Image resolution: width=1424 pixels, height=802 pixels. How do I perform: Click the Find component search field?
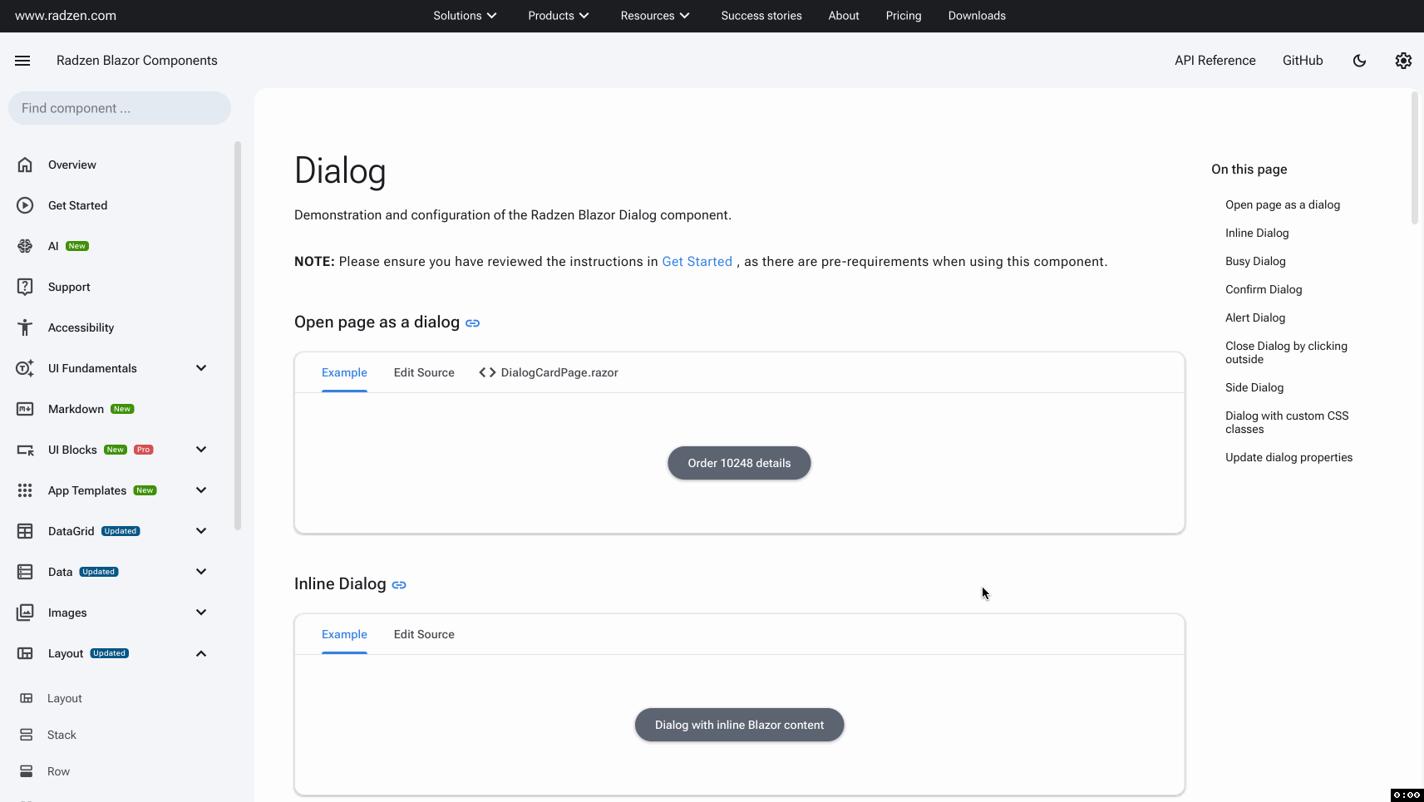click(120, 108)
